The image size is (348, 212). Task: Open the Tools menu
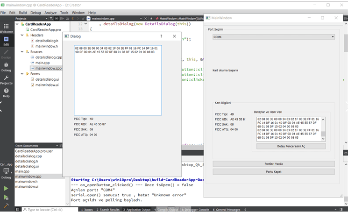point(64,13)
